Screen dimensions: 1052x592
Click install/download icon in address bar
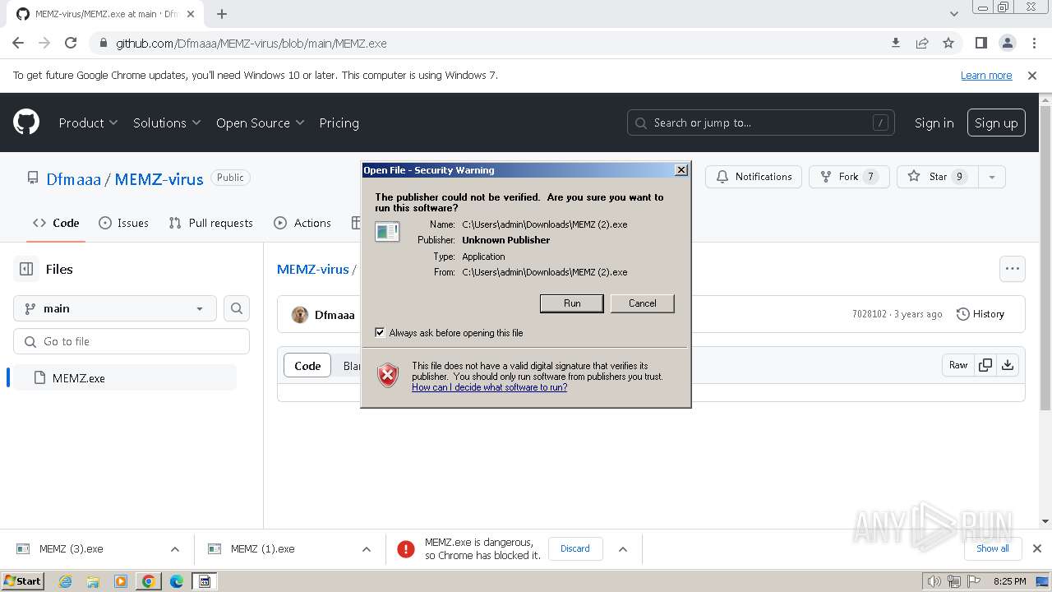click(896, 43)
